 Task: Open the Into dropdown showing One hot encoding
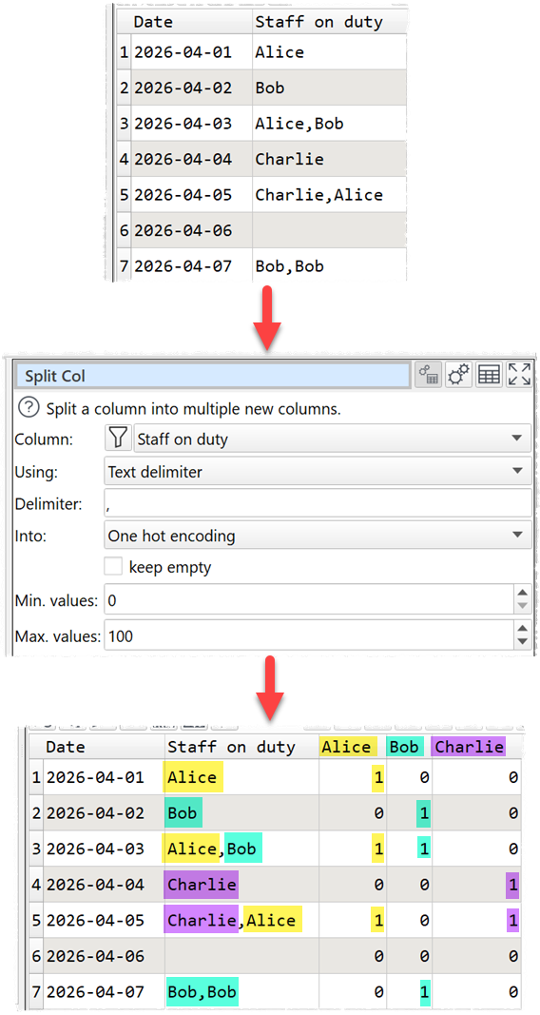[x=318, y=536]
